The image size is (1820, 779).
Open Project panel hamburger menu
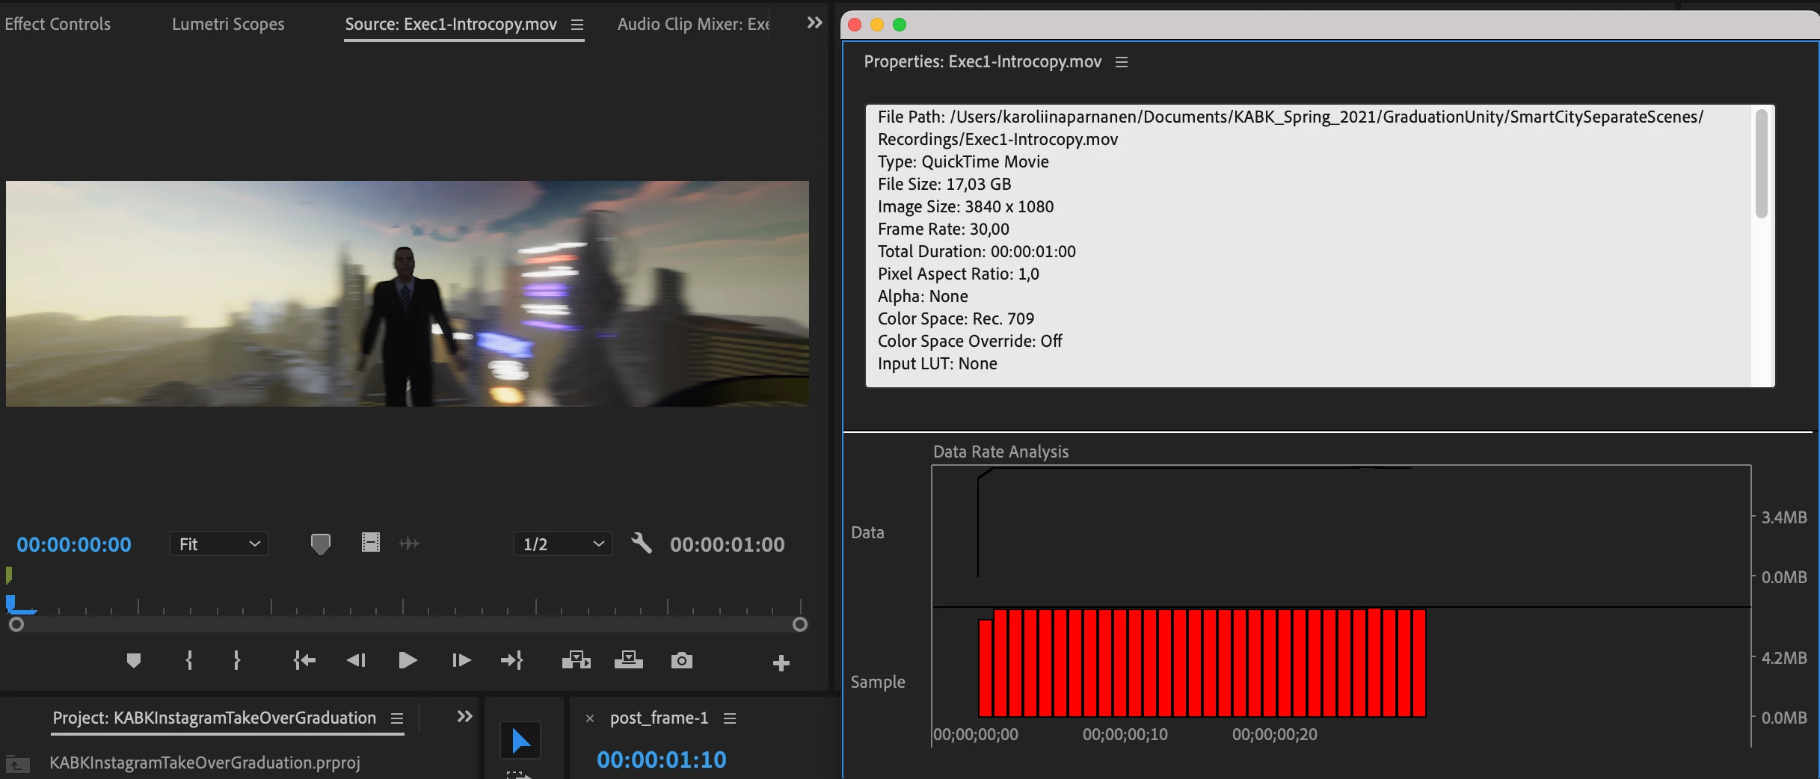[397, 718]
